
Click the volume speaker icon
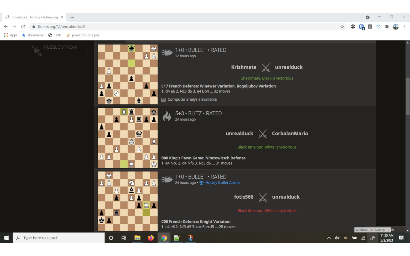tap(337, 238)
